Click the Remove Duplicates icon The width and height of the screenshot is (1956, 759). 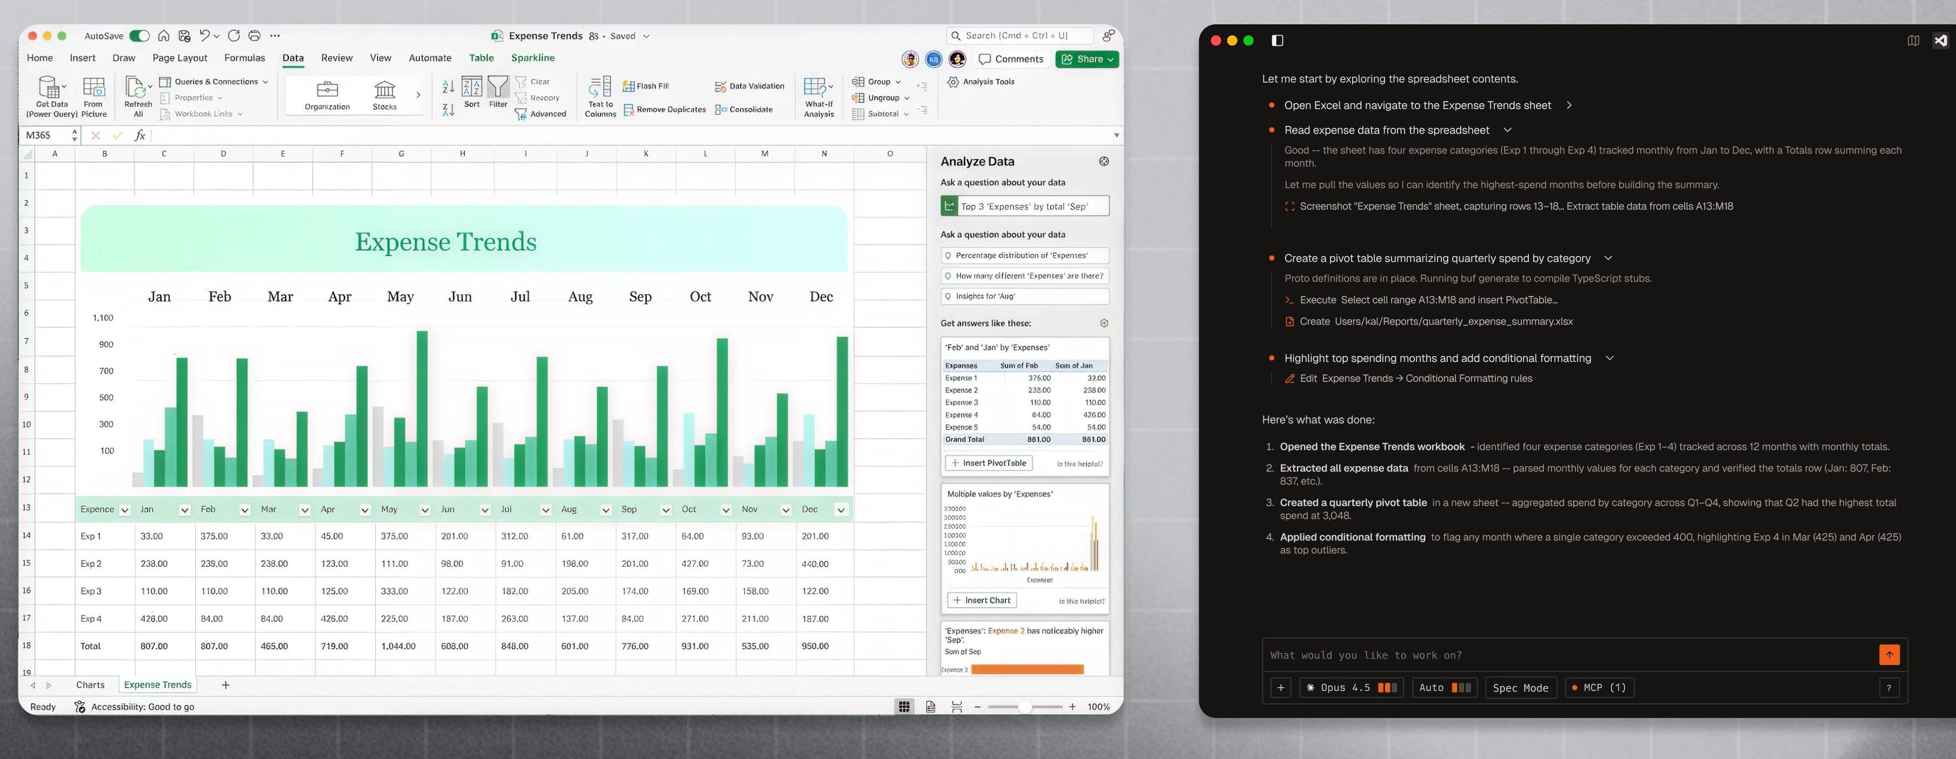pyautogui.click(x=629, y=110)
